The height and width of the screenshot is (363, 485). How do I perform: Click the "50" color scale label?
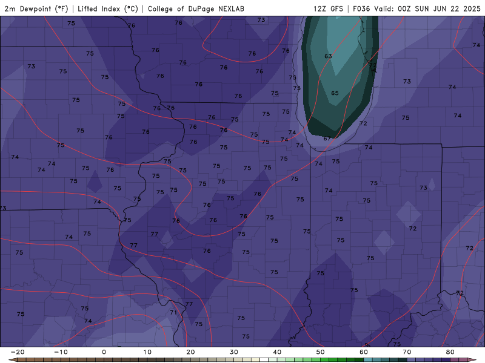(x=321, y=352)
